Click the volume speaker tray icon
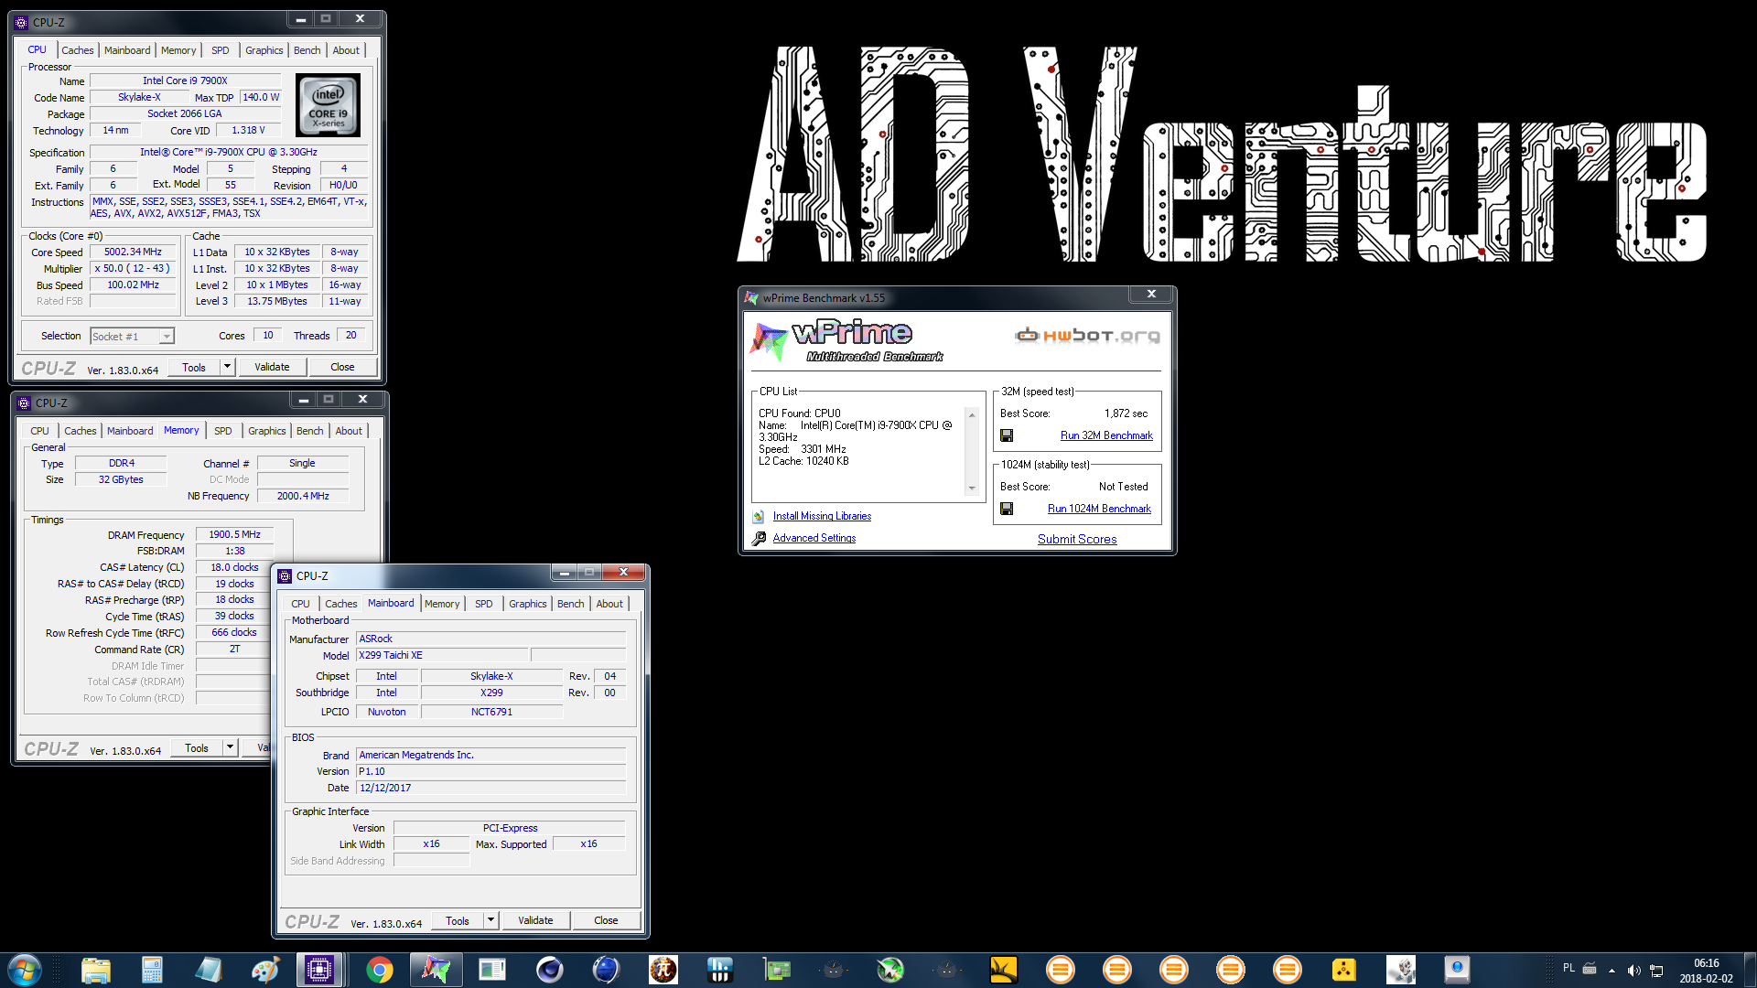Image resolution: width=1757 pixels, height=988 pixels. pyautogui.click(x=1633, y=970)
